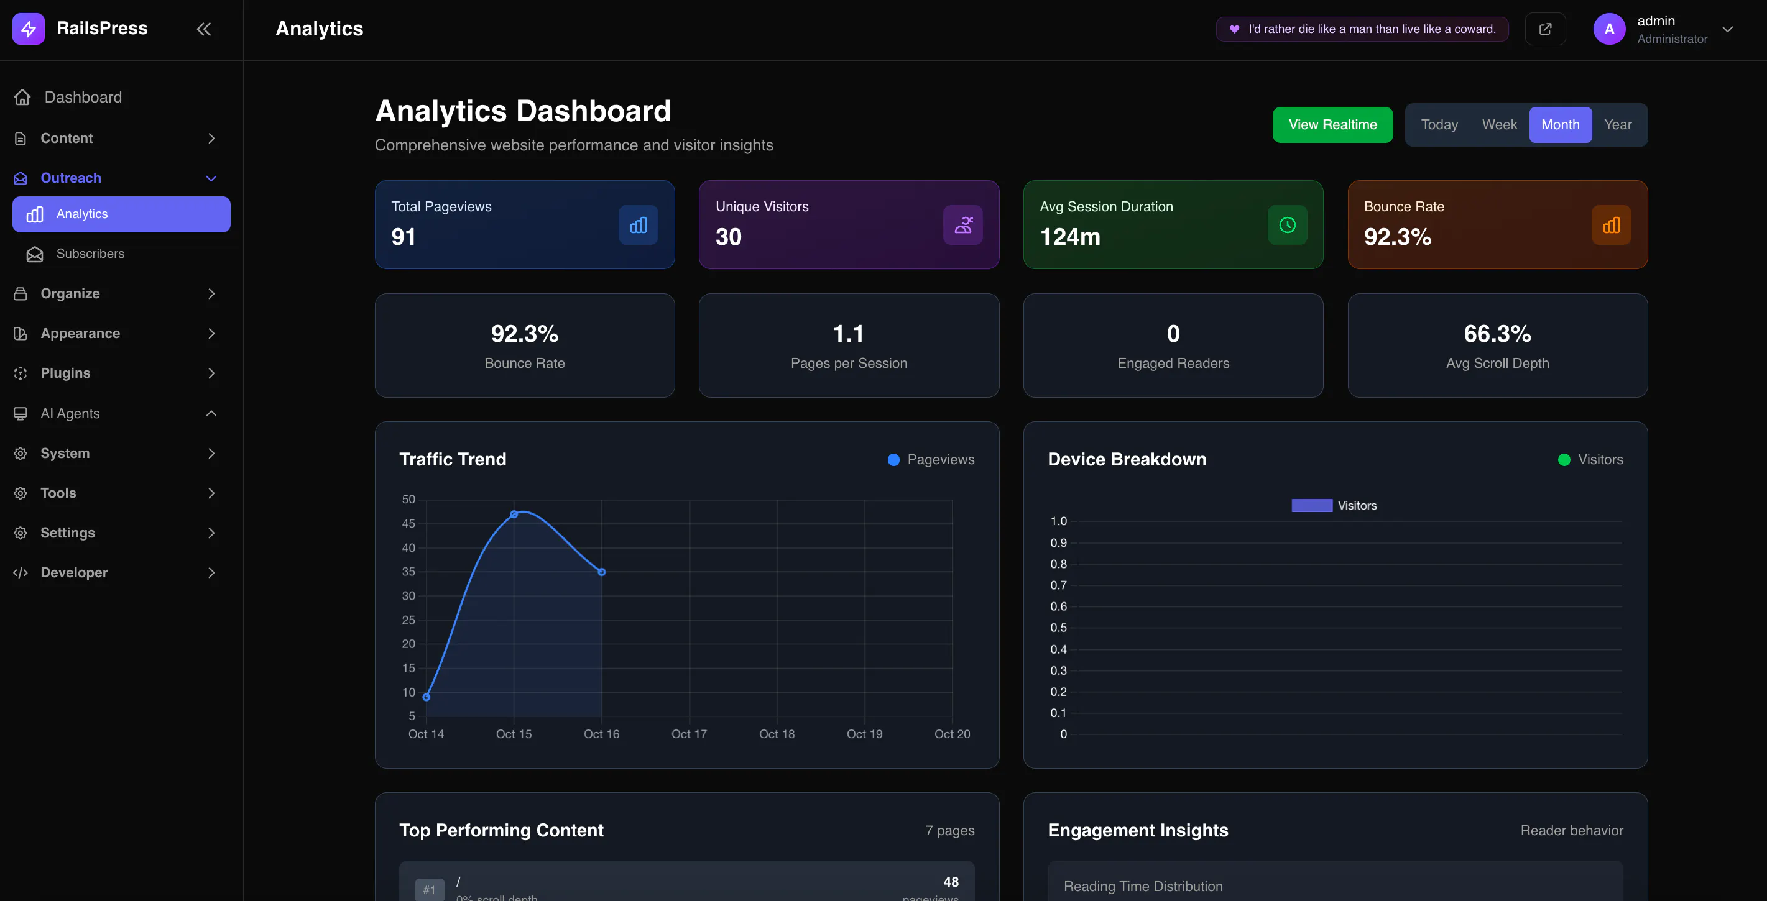Click the orange Bounce Rate chart icon
The image size is (1767, 901).
coord(1612,225)
